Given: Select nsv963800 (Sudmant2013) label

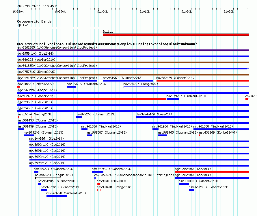Looking at the screenshot, I should point(198,181).
